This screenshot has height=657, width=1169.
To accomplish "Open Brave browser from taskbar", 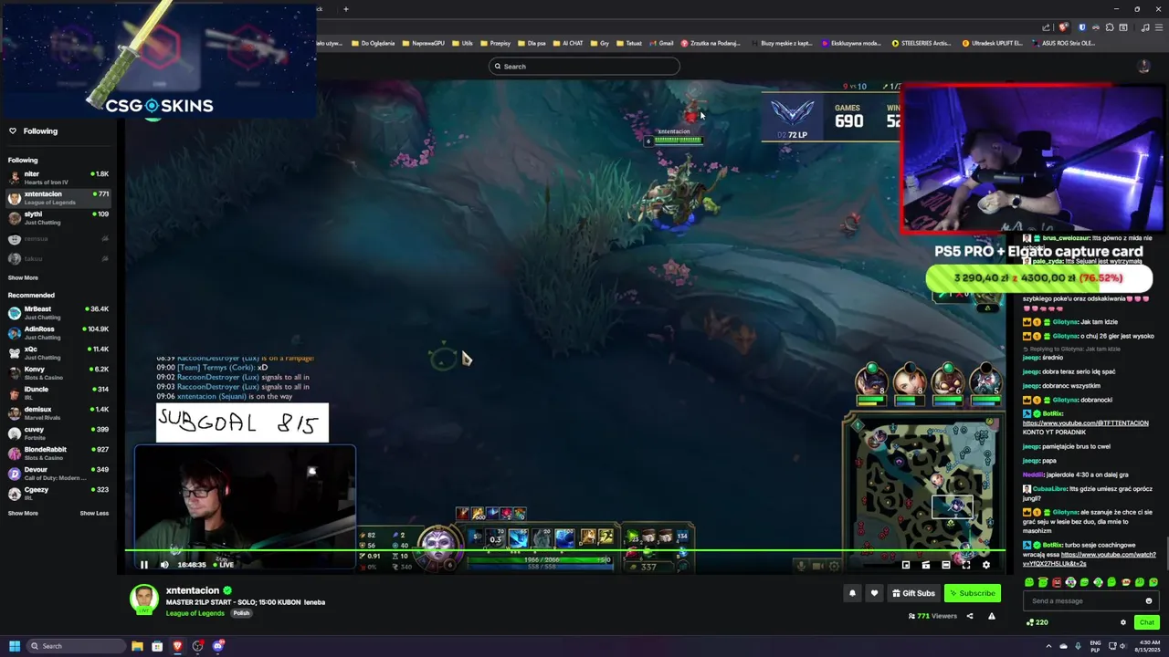I will tap(177, 646).
